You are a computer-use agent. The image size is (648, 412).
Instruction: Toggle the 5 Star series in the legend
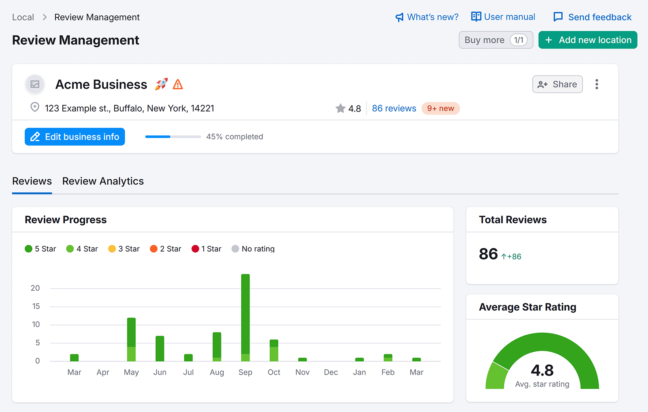coord(40,249)
